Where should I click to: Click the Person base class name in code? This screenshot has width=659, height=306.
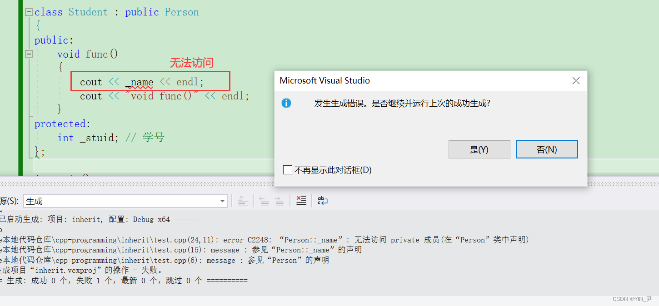182,12
